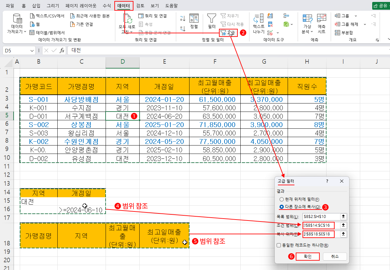Switch to the 검토 tab
The height and width of the screenshot is (270, 390).
tap(140, 5)
